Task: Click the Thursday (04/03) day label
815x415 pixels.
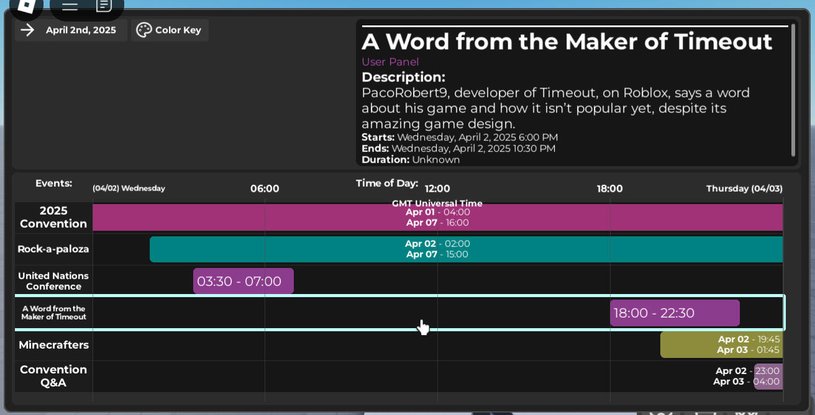Action: point(744,189)
